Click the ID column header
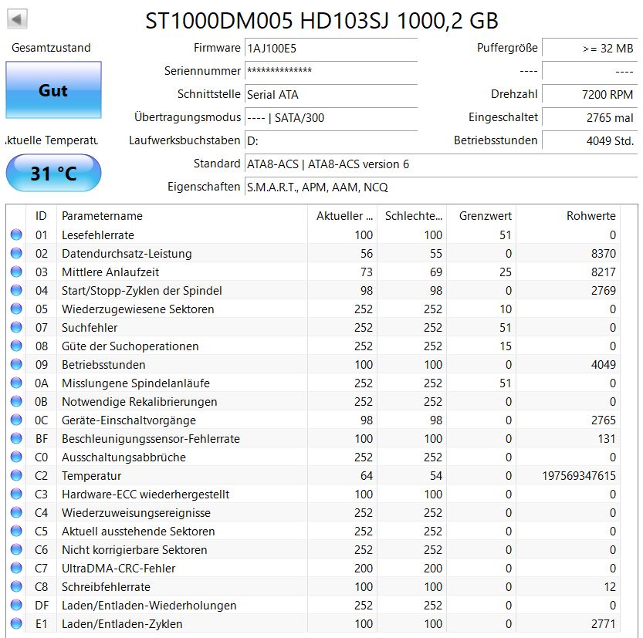The image size is (643, 638). 41,216
